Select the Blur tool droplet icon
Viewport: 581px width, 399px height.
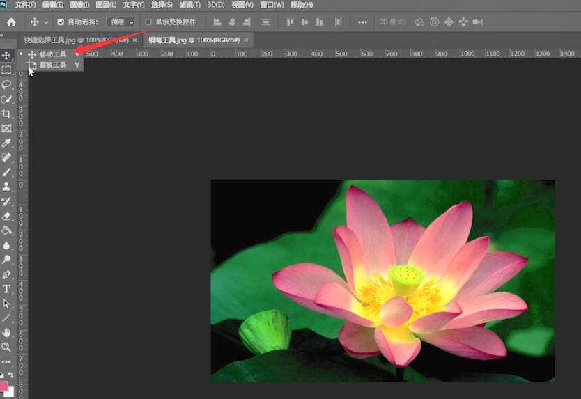6,245
